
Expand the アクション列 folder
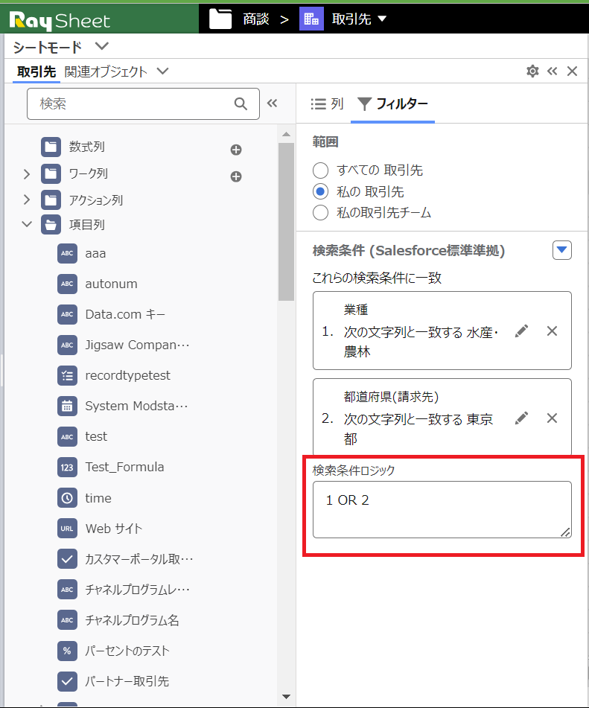[27, 200]
